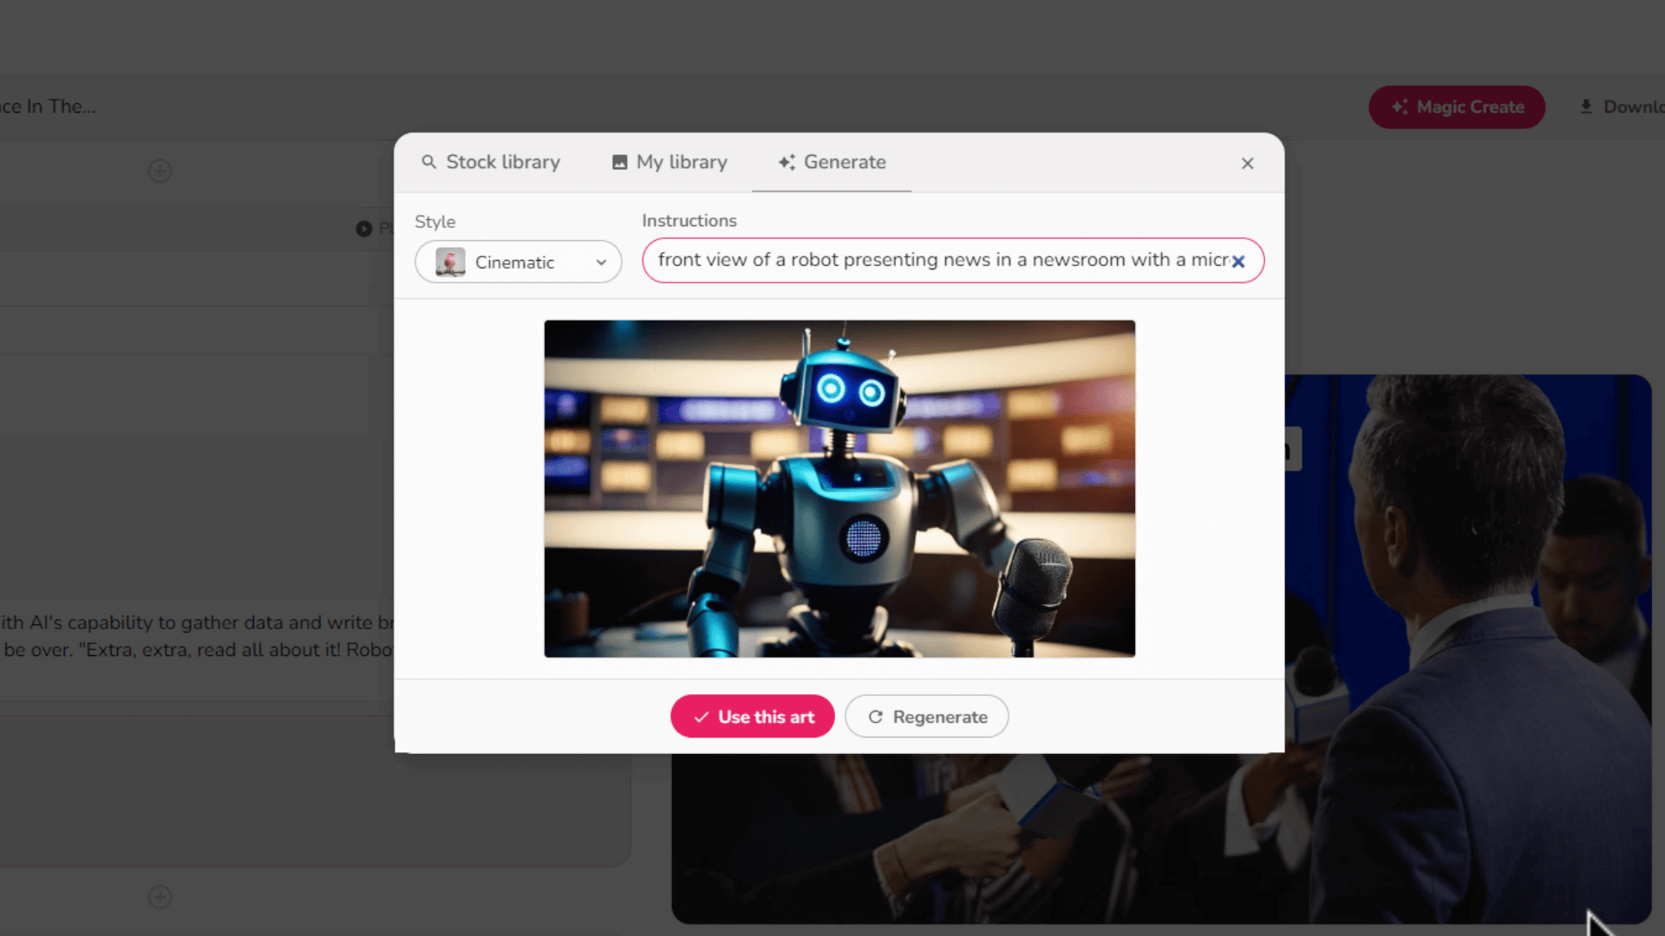Image resolution: width=1665 pixels, height=936 pixels.
Task: Switch to the Stock library tab
Action: coord(501,162)
